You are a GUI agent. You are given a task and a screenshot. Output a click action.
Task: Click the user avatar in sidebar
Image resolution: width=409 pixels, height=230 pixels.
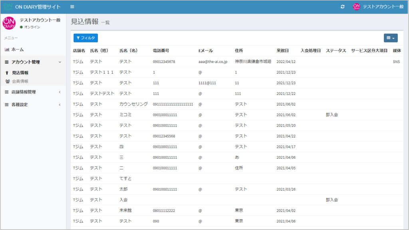9,23
